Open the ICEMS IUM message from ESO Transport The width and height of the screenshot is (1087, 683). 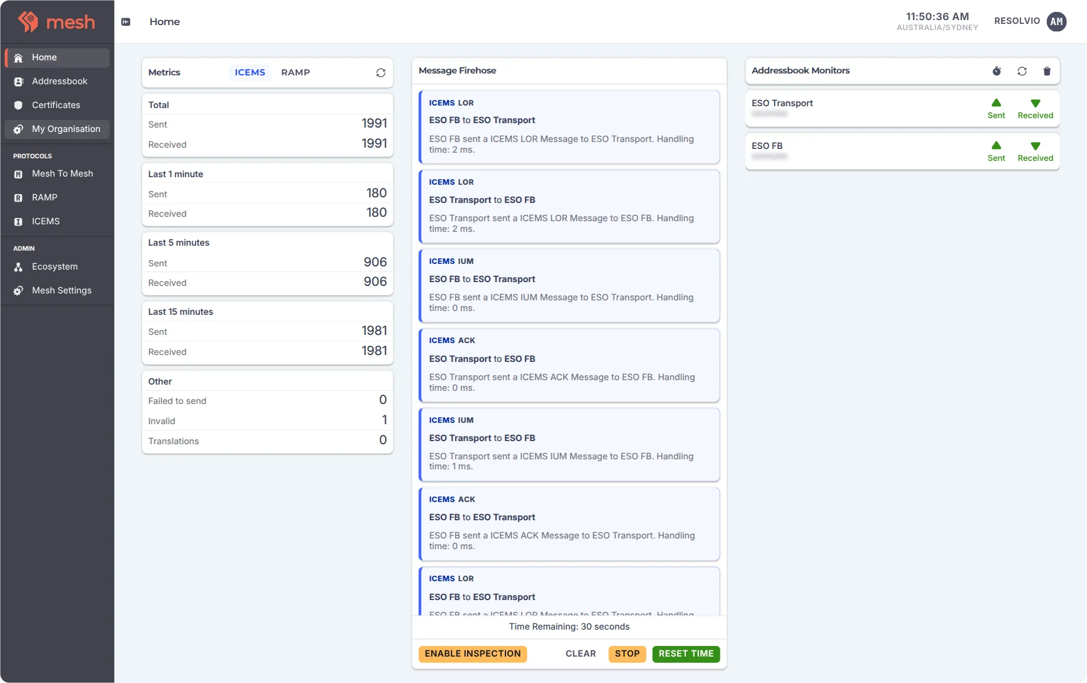pyautogui.click(x=570, y=445)
